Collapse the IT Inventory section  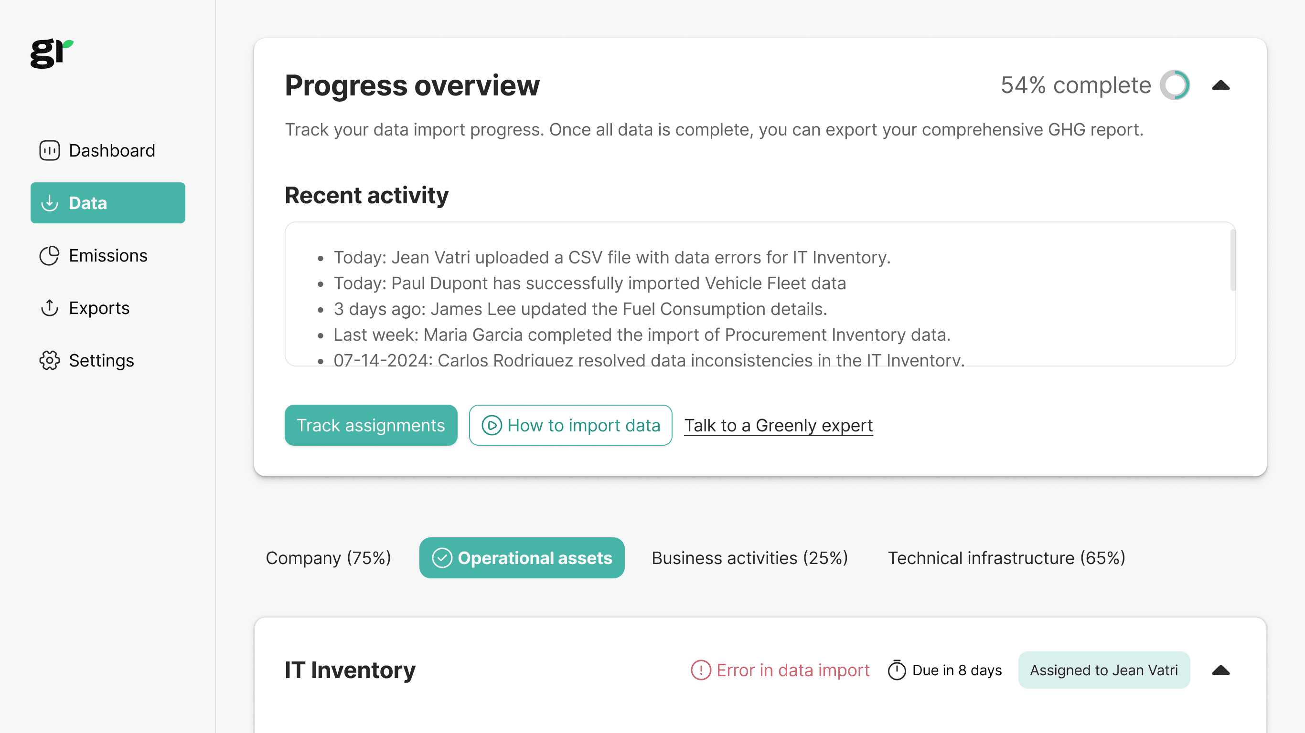point(1221,670)
